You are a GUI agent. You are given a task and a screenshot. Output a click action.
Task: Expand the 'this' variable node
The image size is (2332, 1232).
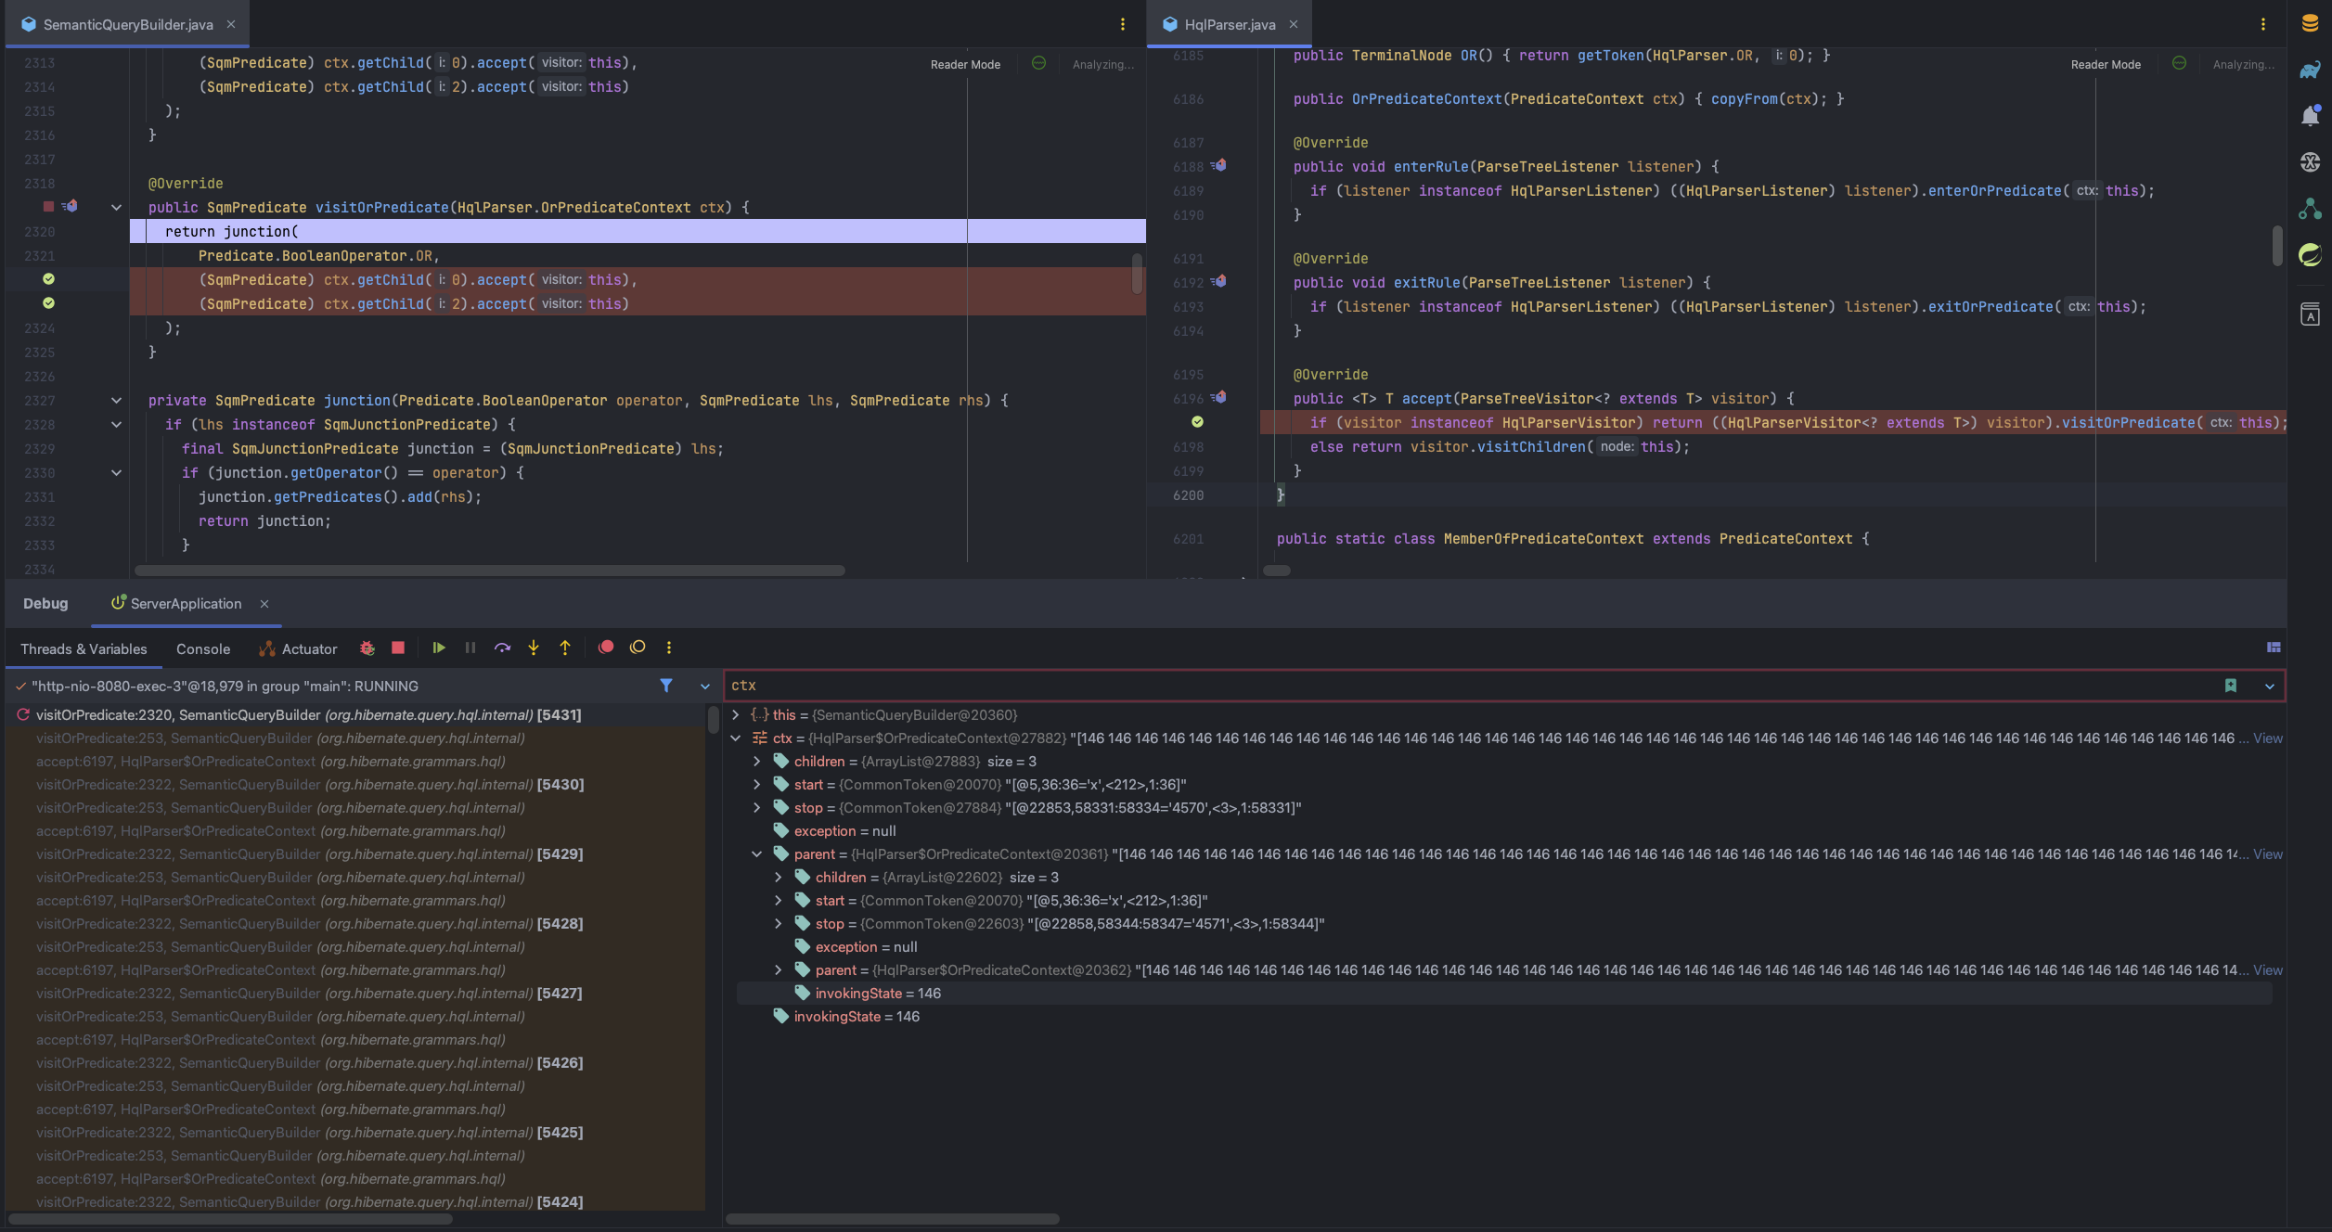[x=736, y=714]
